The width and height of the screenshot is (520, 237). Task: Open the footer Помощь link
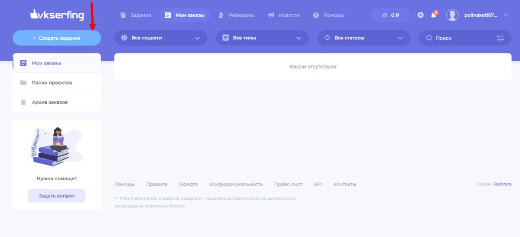(x=124, y=184)
